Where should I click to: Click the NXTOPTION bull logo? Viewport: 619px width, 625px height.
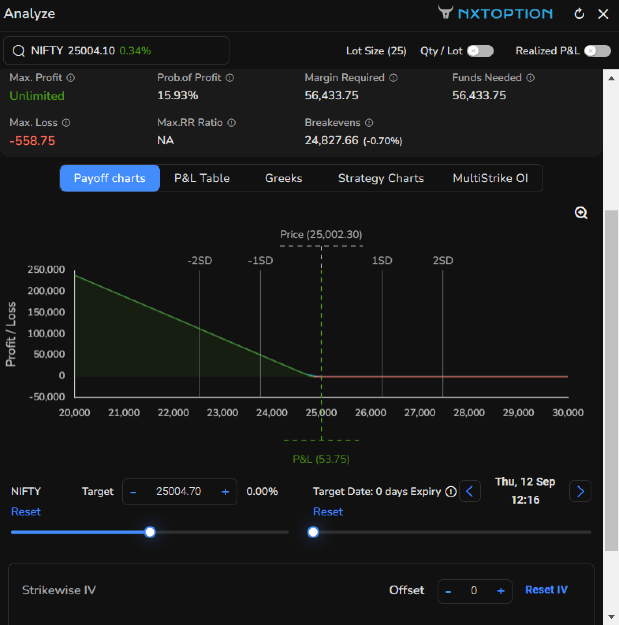tap(446, 12)
